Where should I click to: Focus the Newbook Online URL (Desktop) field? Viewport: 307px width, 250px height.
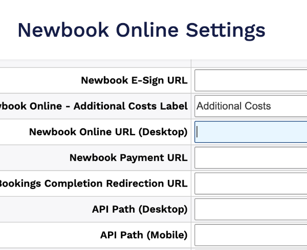[251, 132]
